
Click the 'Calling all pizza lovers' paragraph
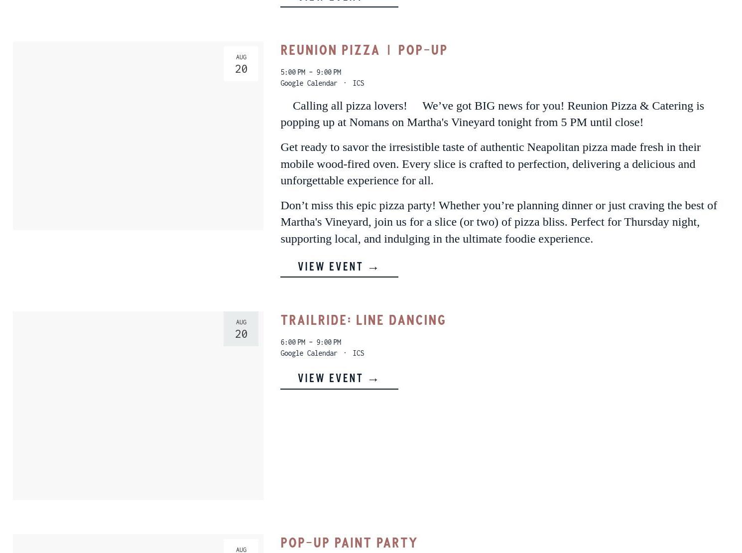point(492,114)
